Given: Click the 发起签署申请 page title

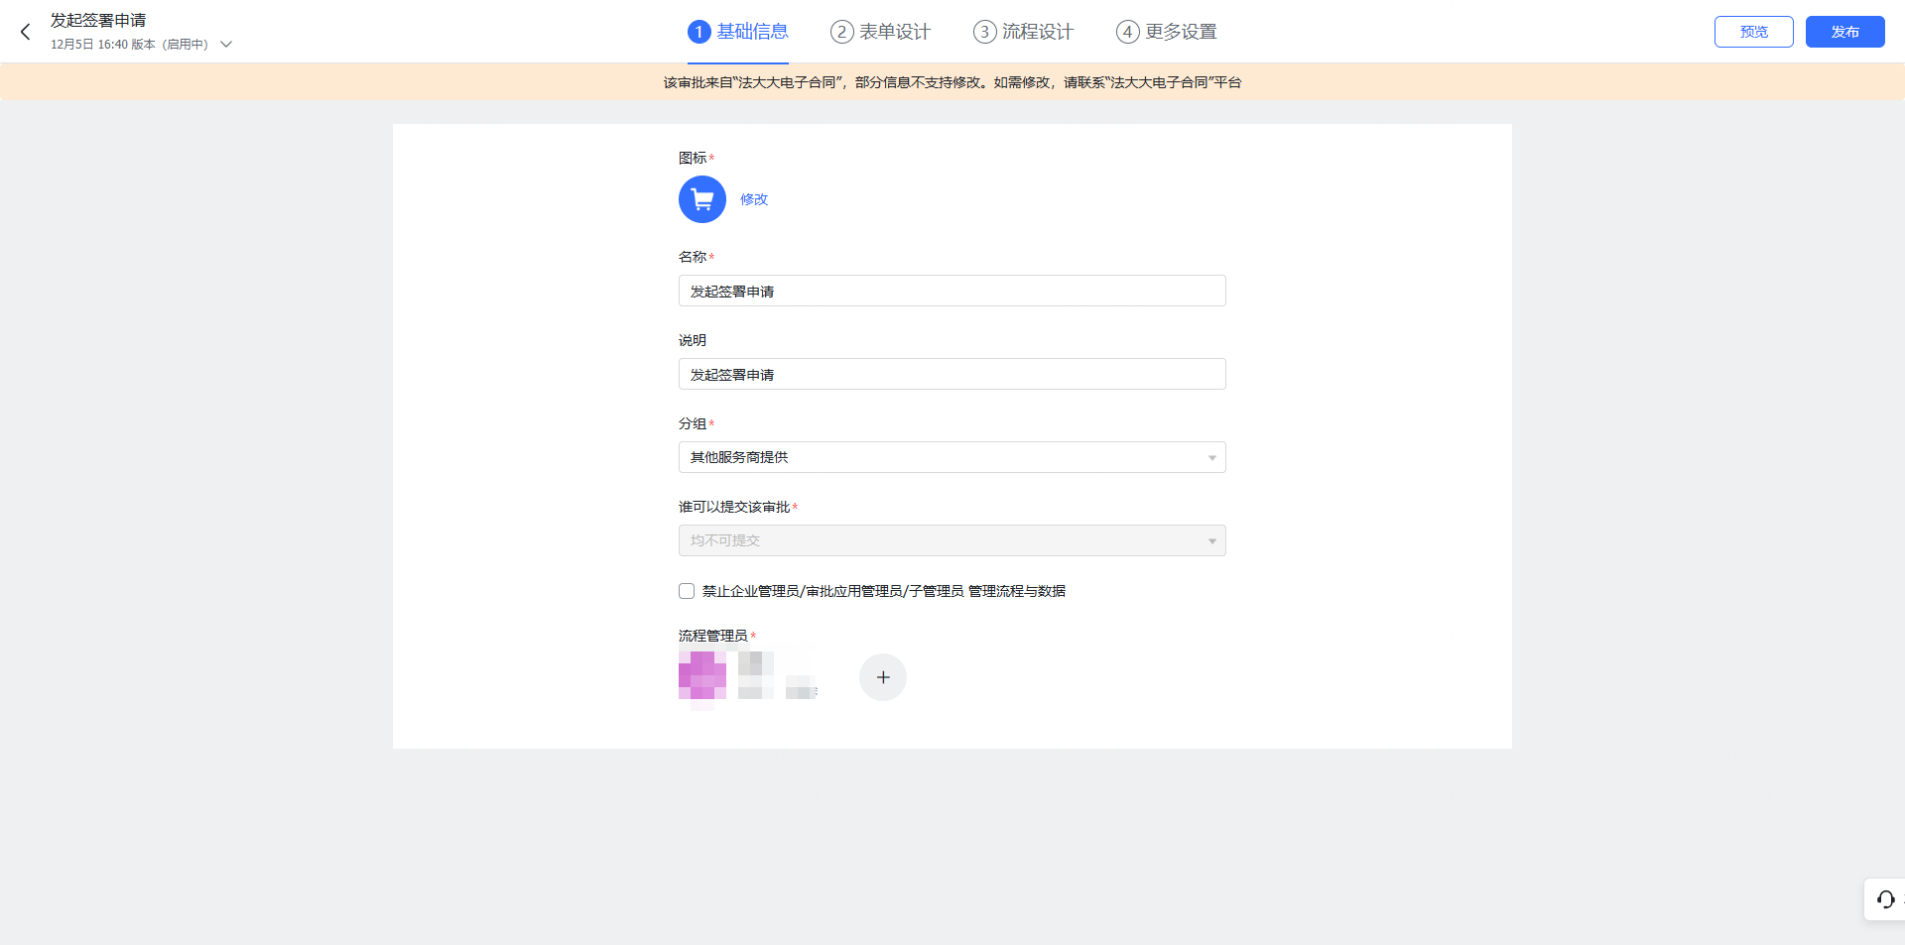Looking at the screenshot, I should (x=98, y=20).
